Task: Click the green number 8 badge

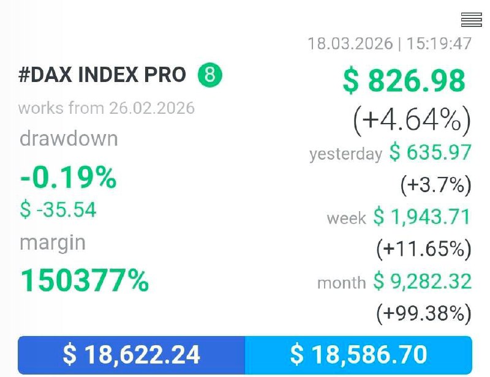Action: 209,75
